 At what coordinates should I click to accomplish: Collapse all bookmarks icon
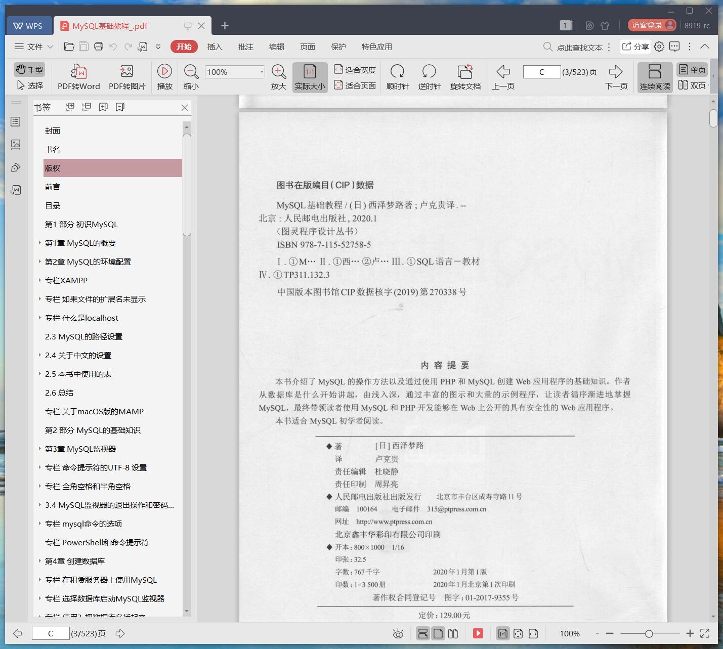(x=87, y=107)
